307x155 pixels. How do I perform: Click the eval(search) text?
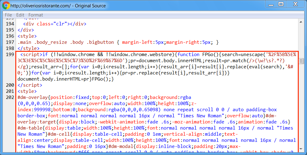click(265, 67)
